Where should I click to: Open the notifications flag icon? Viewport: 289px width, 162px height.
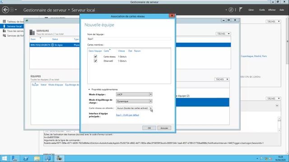pyautogui.click(x=241, y=9)
